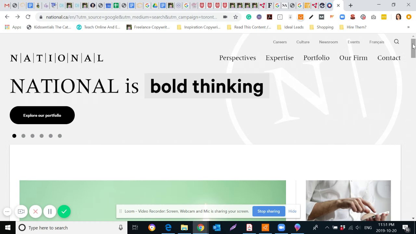The width and height of the screenshot is (416, 234).
Task: Open the Gmail tab at far left
Action: [7, 5]
